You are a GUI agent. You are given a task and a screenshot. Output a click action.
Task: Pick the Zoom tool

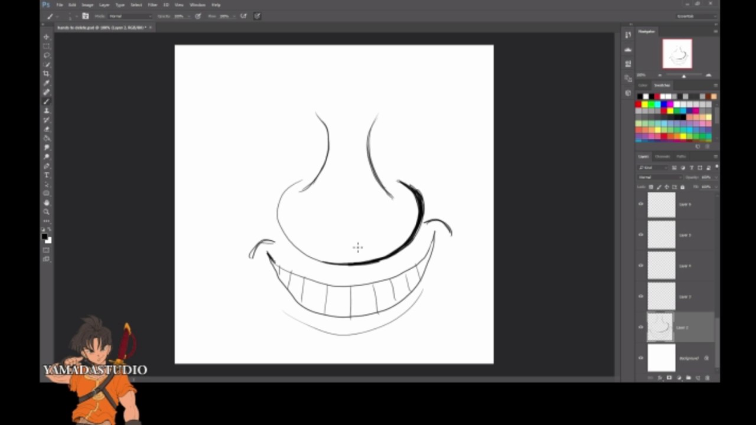tap(47, 211)
